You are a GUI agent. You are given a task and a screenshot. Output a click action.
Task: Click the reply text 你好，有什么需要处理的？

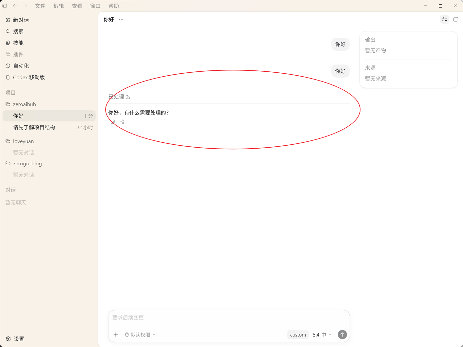[x=139, y=113]
